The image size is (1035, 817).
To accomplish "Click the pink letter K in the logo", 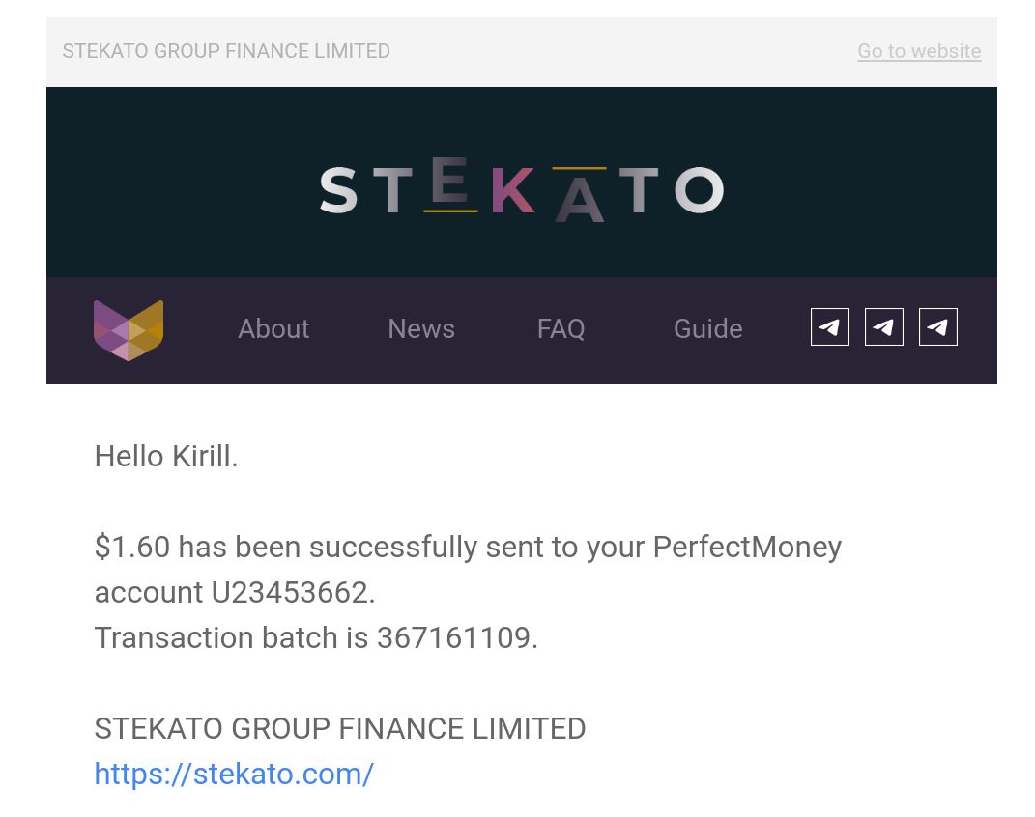I will pos(512,190).
